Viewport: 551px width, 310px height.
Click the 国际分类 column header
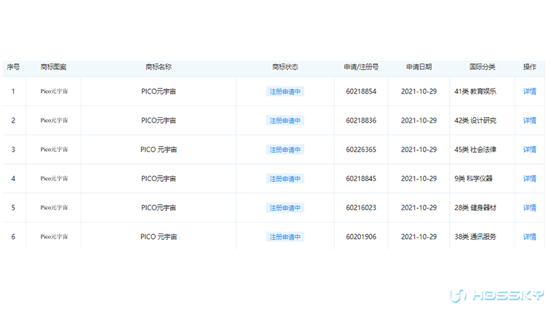482,67
